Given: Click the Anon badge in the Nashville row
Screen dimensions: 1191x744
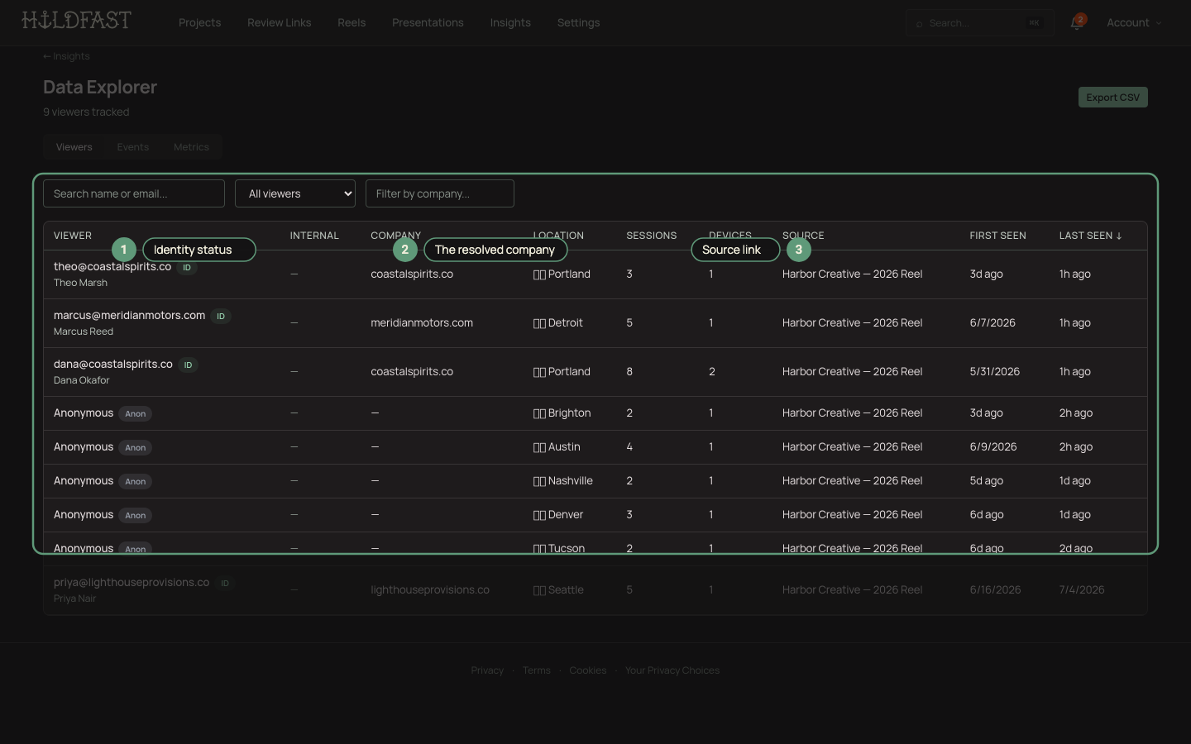Looking at the screenshot, I should pyautogui.click(x=136, y=481).
